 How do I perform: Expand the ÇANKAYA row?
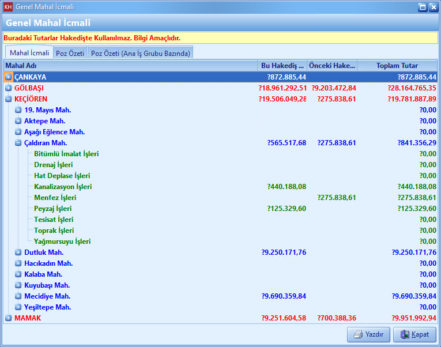[9, 77]
